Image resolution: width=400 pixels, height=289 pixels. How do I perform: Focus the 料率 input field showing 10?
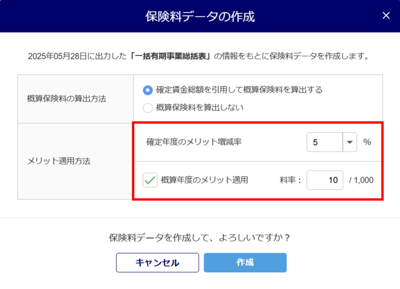324,180
